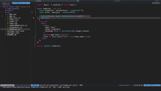This screenshot has height=91, width=161.
Task: Open App.css in the explorer
Action: [13, 14]
